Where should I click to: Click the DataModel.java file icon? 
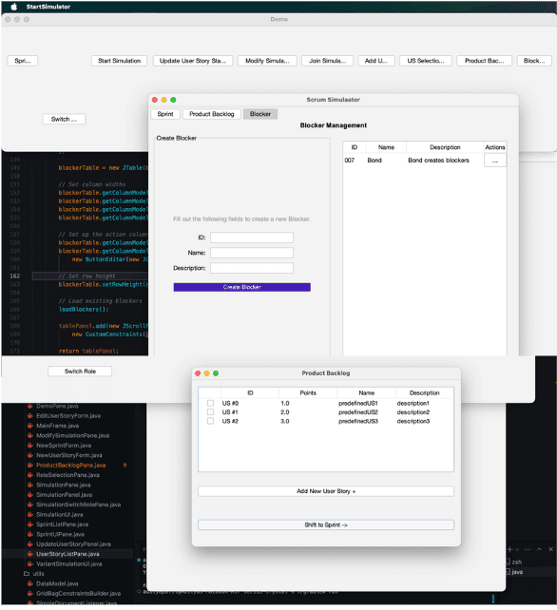tap(30, 583)
